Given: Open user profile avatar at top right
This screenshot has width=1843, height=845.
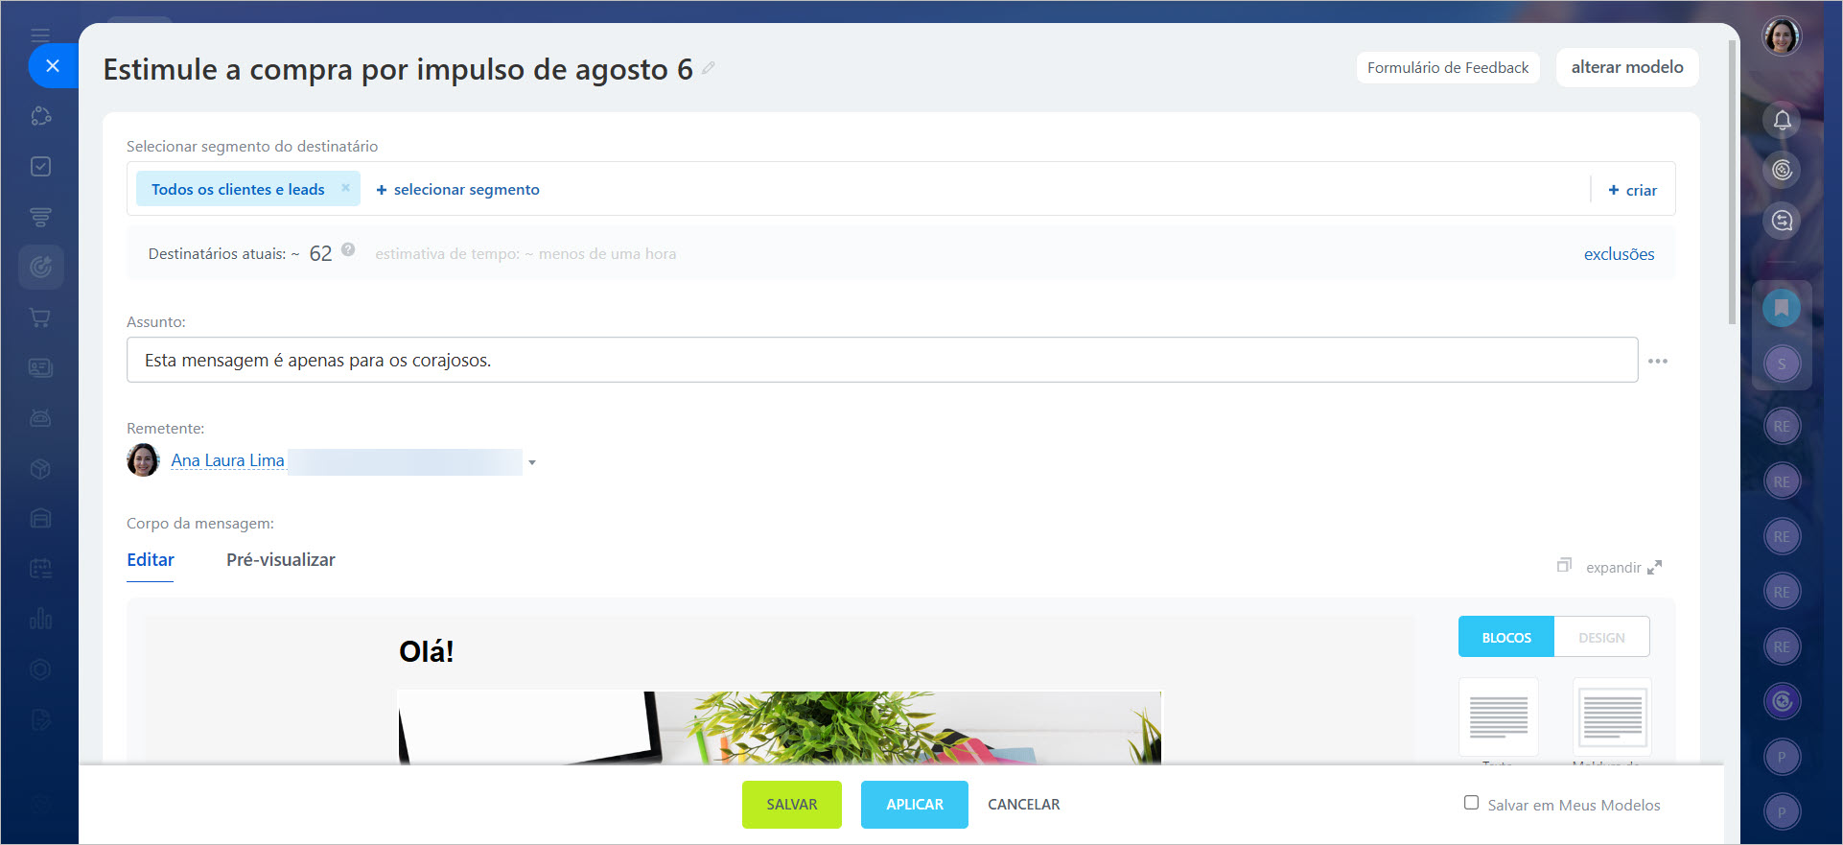Looking at the screenshot, I should (x=1782, y=36).
